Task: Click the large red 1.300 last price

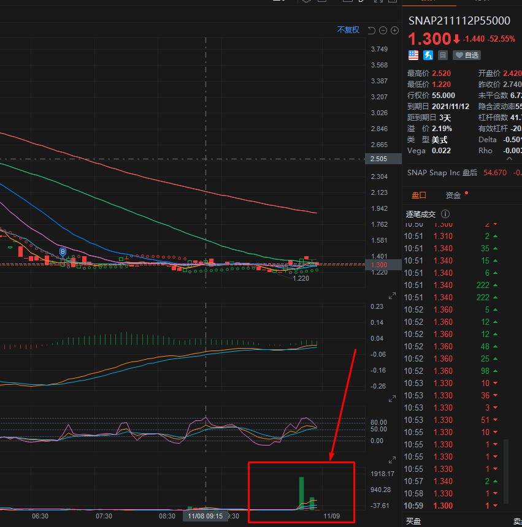Action: [429, 39]
